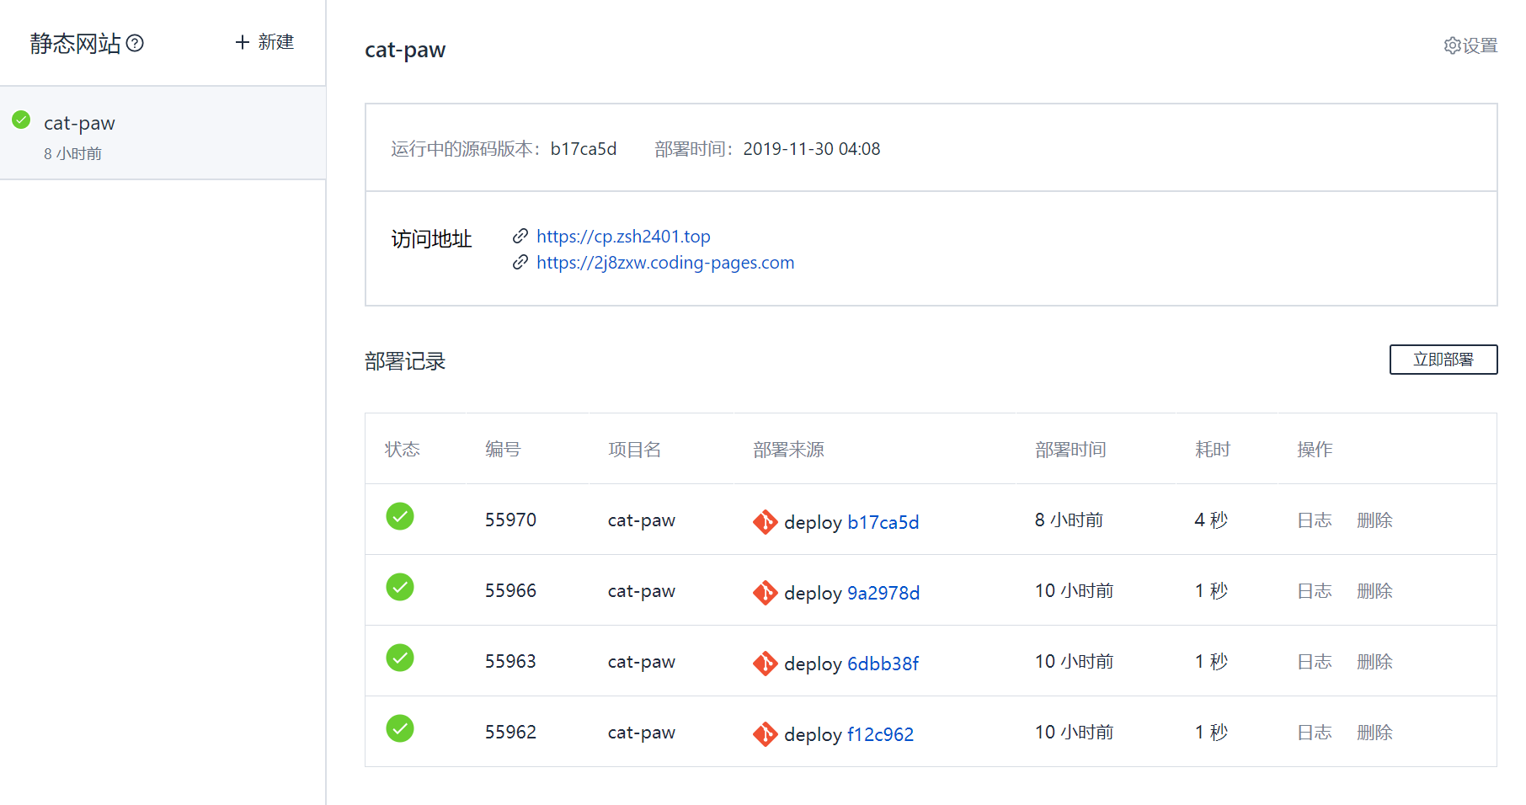The width and height of the screenshot is (1526, 805).
Task: Open the cp.zsh2401.top link
Action: [623, 237]
